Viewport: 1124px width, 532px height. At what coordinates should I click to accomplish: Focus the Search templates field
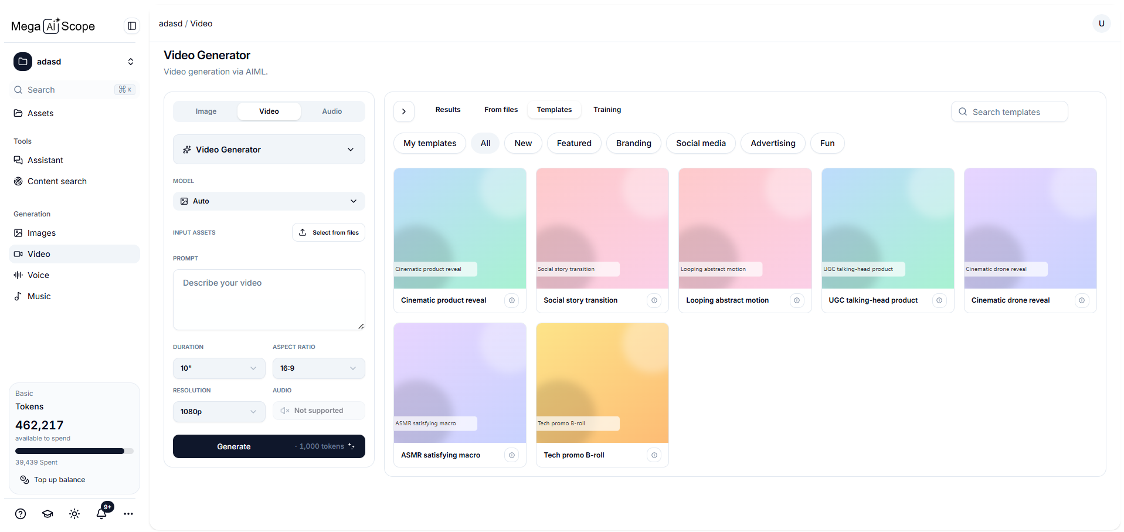[1010, 111]
